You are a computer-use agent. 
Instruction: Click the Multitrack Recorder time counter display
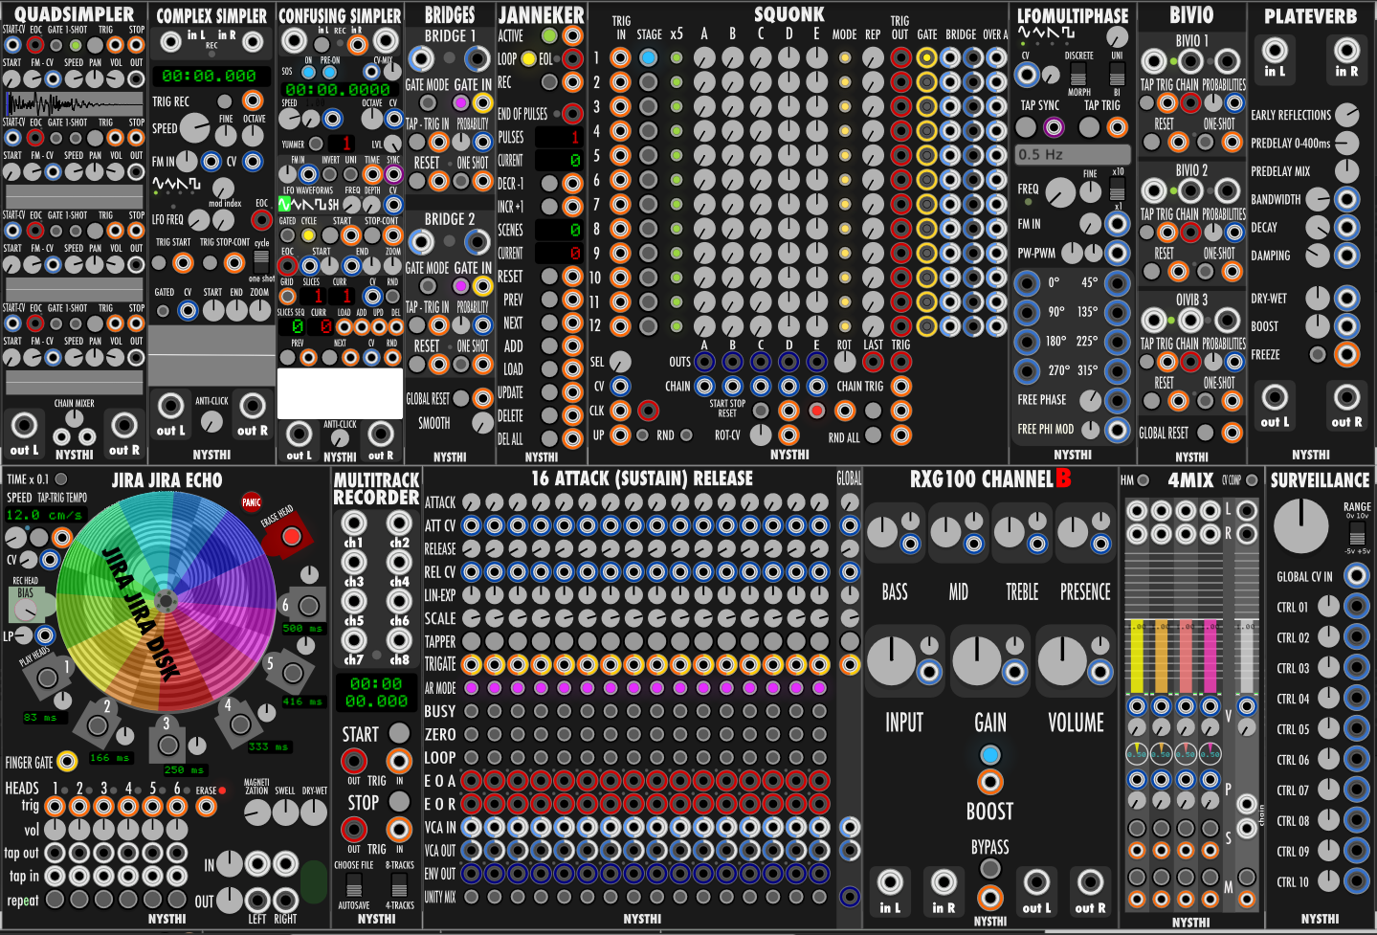[376, 692]
